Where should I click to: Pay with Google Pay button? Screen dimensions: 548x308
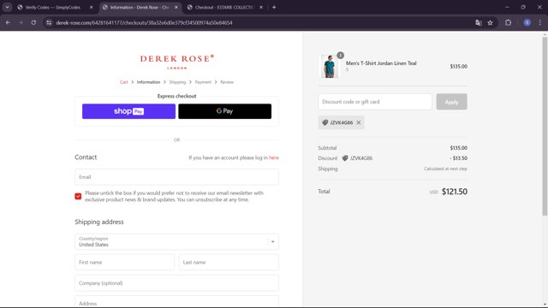[224, 111]
